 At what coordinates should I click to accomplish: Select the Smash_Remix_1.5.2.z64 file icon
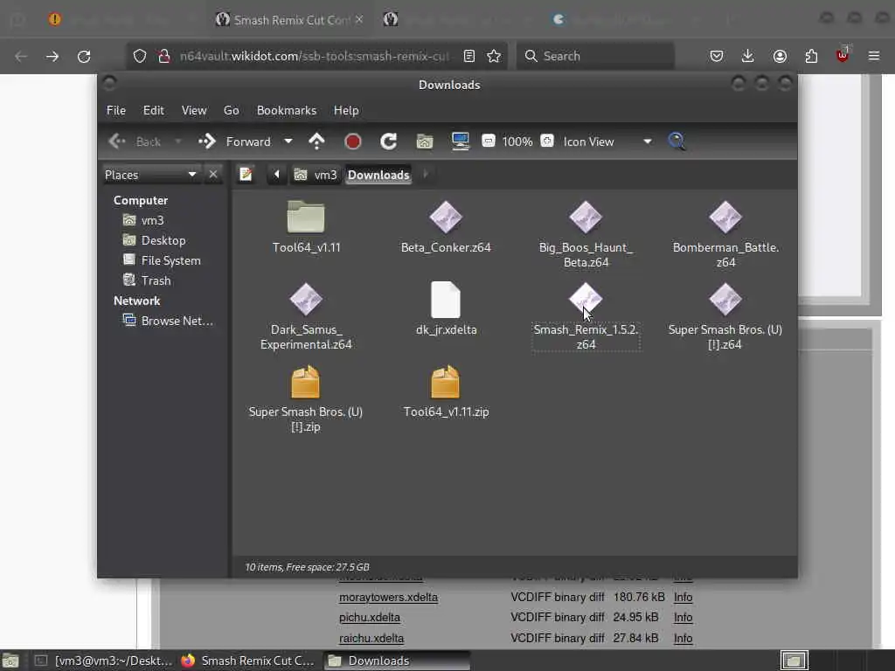click(586, 299)
